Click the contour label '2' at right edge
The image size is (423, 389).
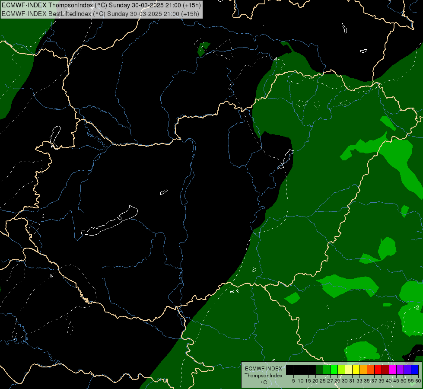pos(418,307)
